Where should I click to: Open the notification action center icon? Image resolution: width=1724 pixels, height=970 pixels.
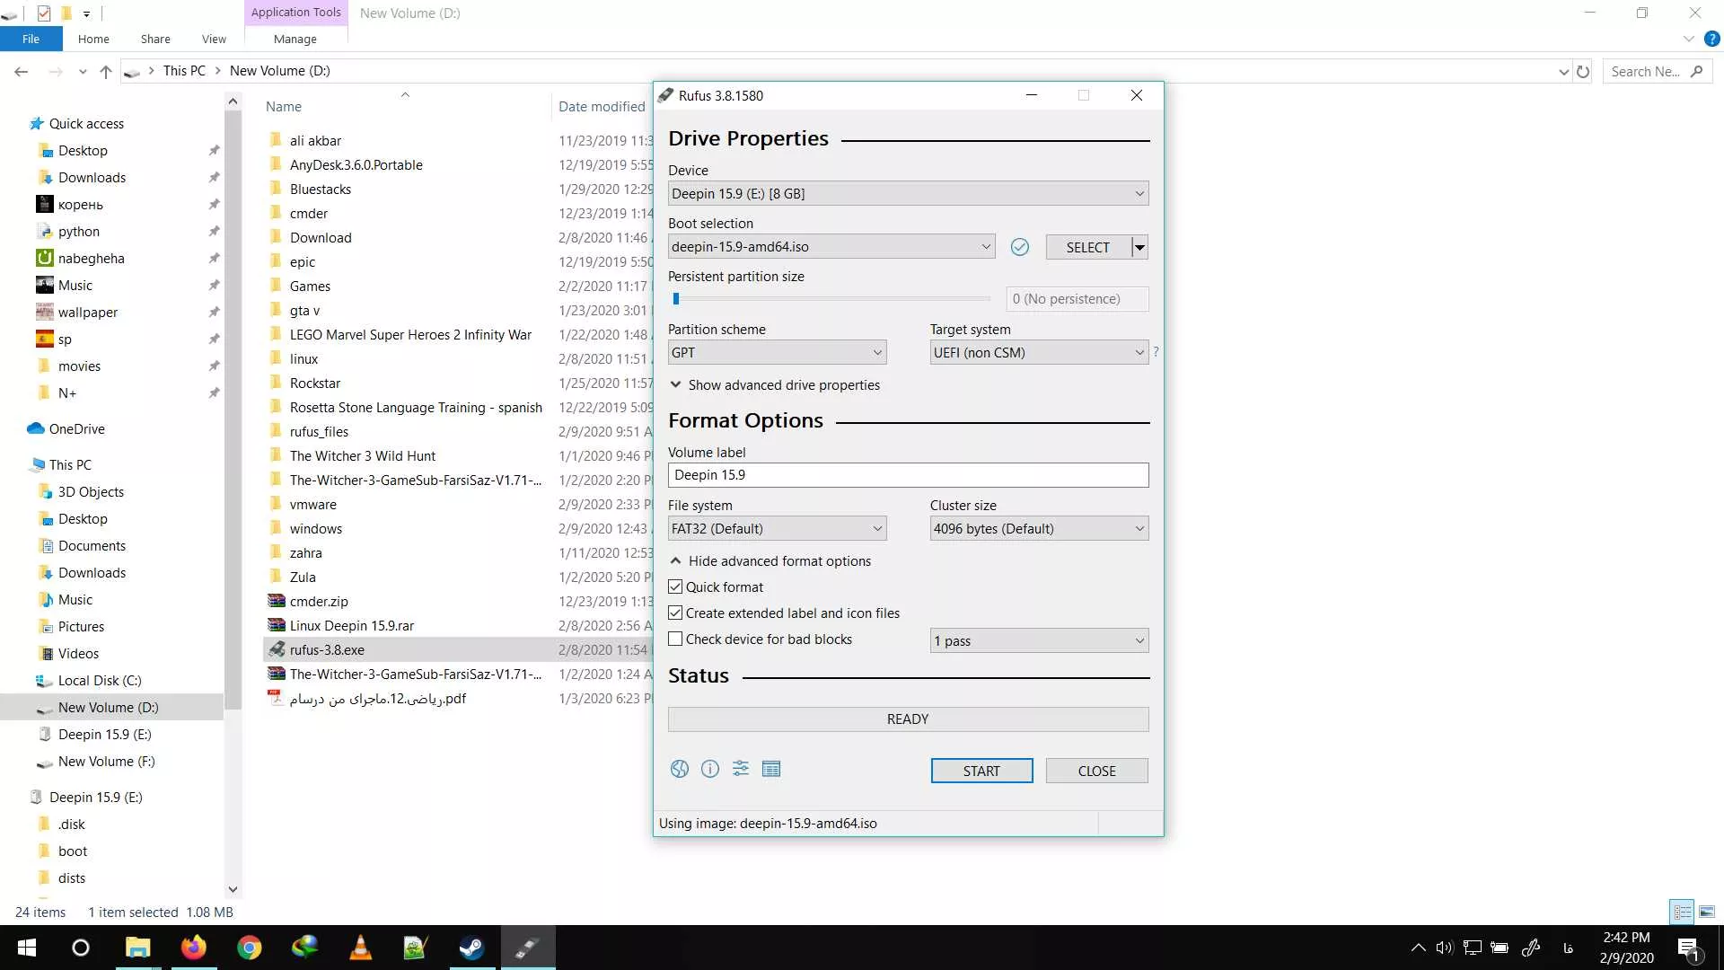(x=1688, y=948)
